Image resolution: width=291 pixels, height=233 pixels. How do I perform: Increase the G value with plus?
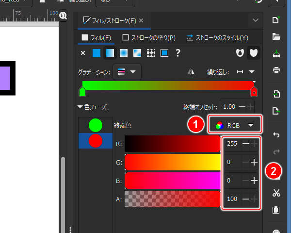point(254,162)
